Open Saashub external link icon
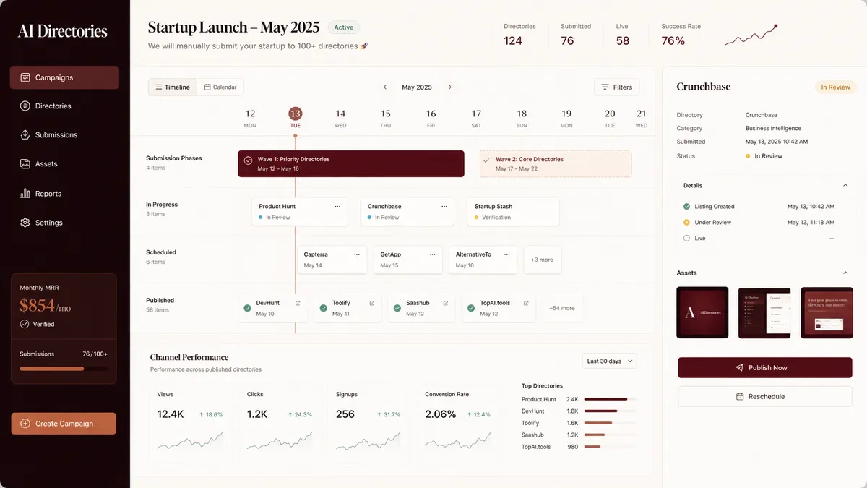This screenshot has width=867, height=488. click(446, 303)
